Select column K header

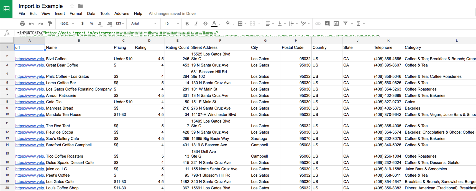tap(388, 41)
